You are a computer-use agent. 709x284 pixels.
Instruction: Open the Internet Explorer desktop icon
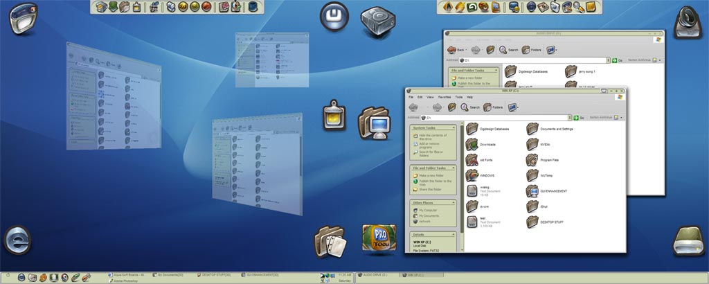click(17, 240)
